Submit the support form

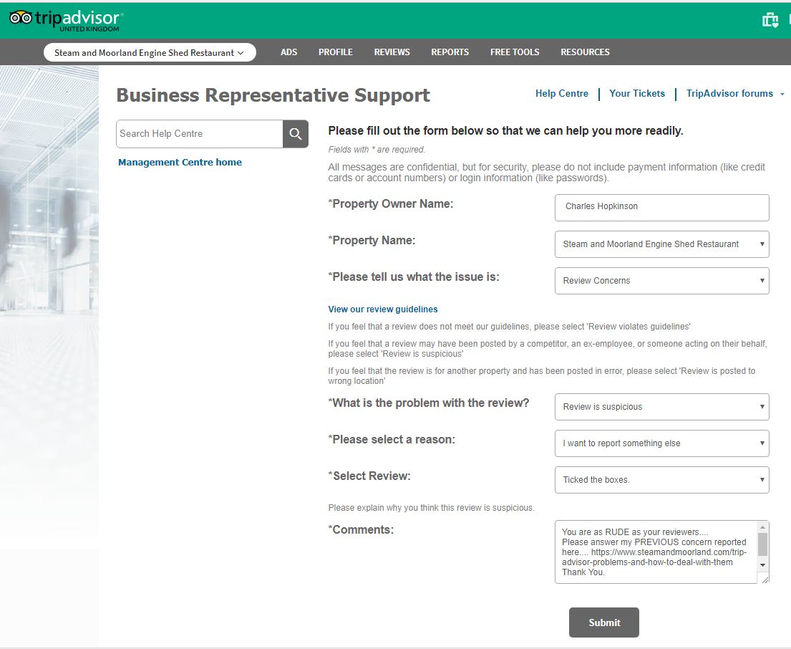[x=604, y=622]
